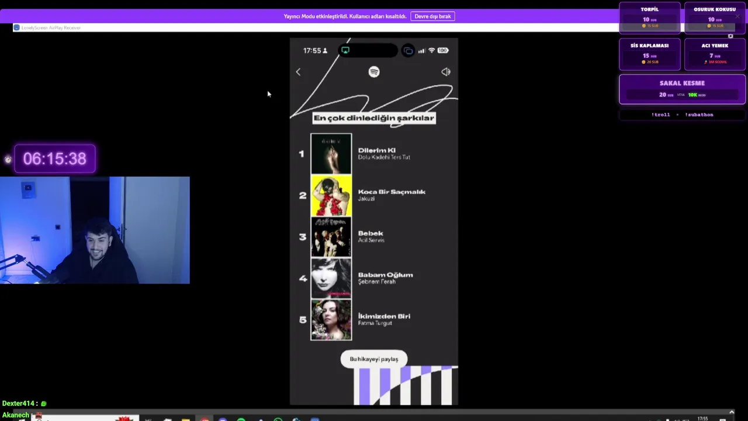Click the phone Wi-Fi indicator
The image size is (748, 421).
click(x=431, y=50)
